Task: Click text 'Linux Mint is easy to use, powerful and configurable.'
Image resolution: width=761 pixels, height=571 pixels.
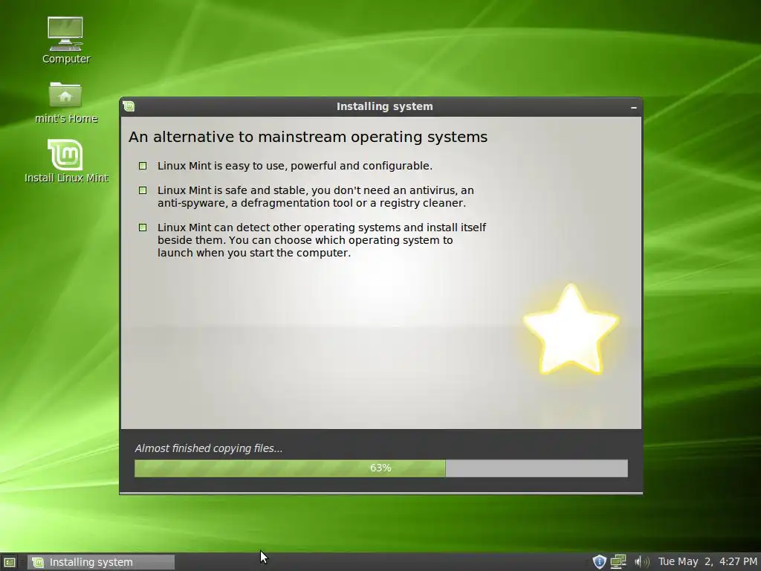Action: [x=294, y=166]
